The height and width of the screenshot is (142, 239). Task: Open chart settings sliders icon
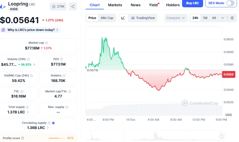pos(232,18)
